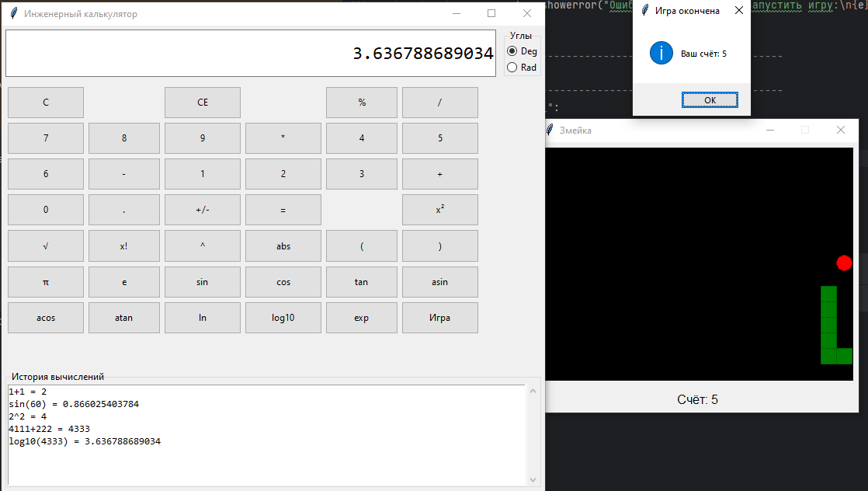The height and width of the screenshot is (491, 868).
Task: Click the x² square button
Action: pos(440,210)
